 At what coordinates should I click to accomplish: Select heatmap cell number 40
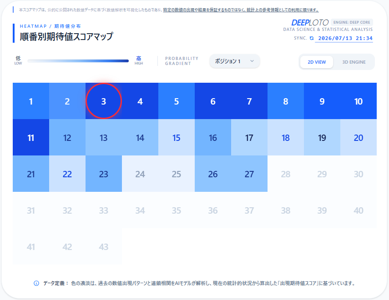point(359,210)
